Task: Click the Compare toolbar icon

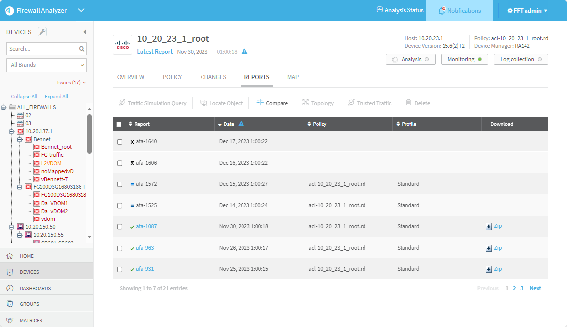Action: pos(260,103)
